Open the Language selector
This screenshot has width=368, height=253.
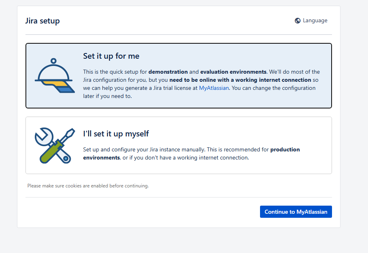[315, 21]
